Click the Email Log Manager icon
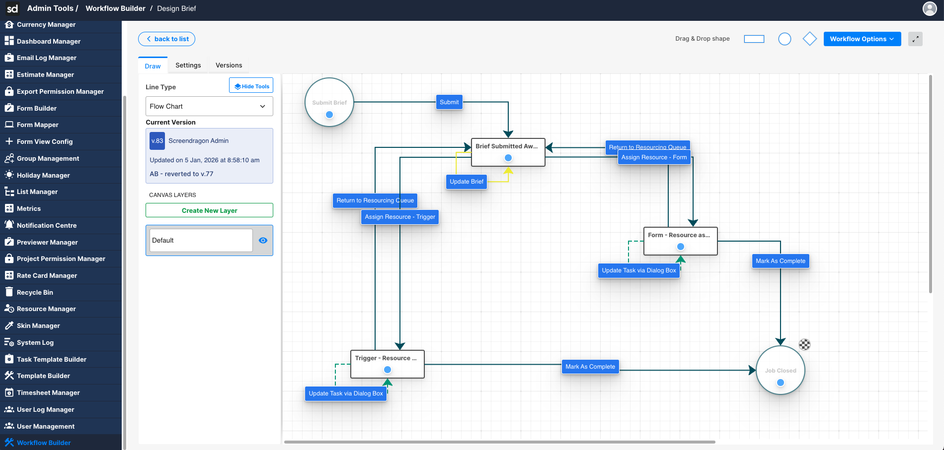Screen dimensions: 944x450 (x=9, y=58)
